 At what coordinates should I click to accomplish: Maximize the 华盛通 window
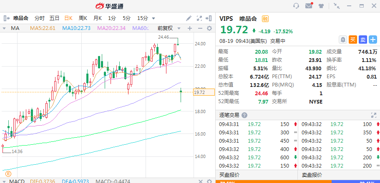click(x=362, y=6)
